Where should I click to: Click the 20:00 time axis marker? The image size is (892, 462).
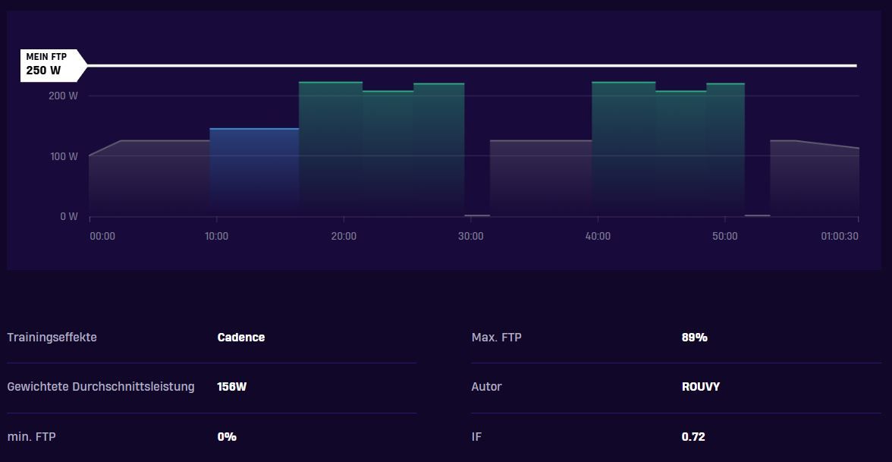(344, 236)
